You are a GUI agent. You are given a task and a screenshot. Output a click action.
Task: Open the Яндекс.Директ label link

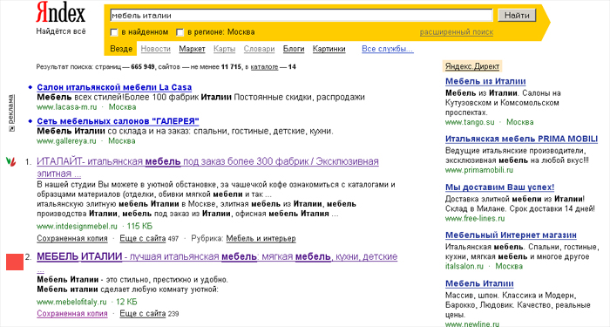(472, 66)
